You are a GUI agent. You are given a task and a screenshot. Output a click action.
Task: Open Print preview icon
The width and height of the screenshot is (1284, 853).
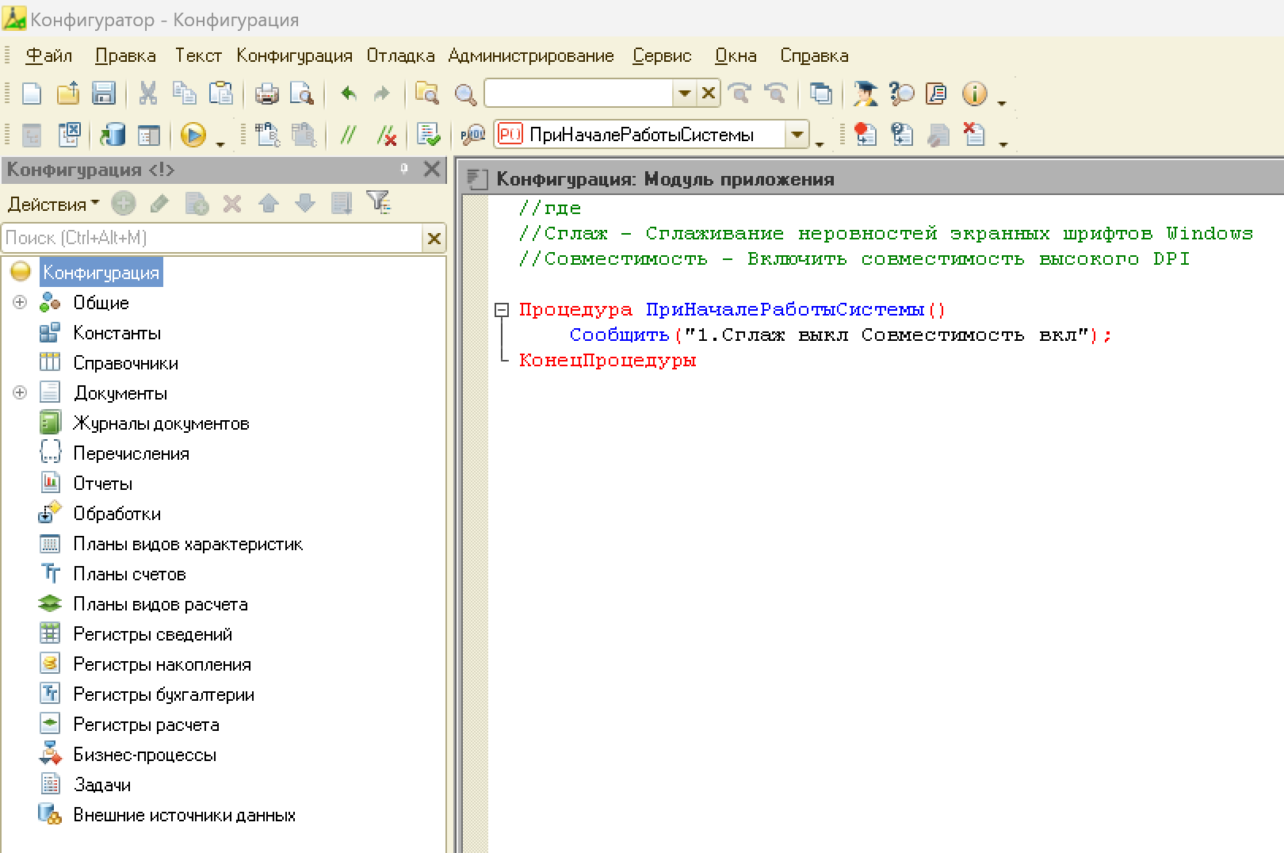click(x=302, y=94)
